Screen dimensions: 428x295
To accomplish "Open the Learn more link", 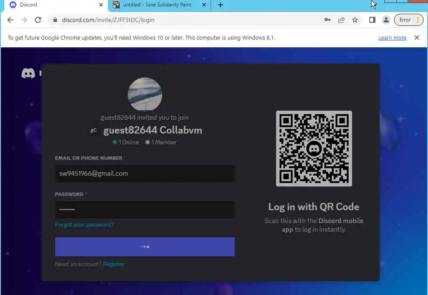I will tap(392, 38).
